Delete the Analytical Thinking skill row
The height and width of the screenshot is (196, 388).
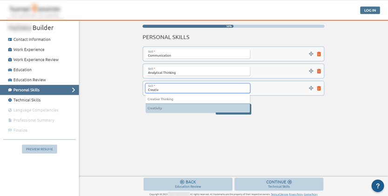click(319, 71)
